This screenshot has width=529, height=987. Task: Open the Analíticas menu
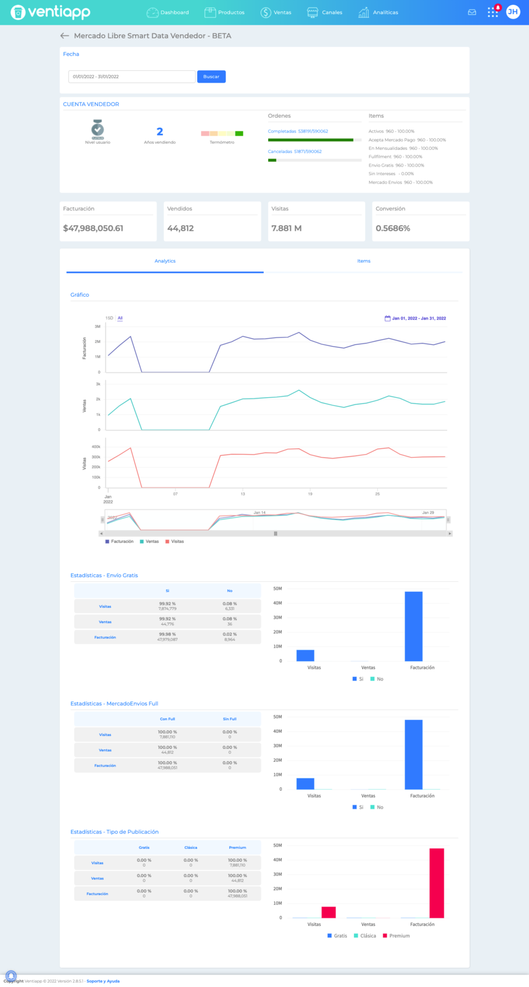click(378, 12)
